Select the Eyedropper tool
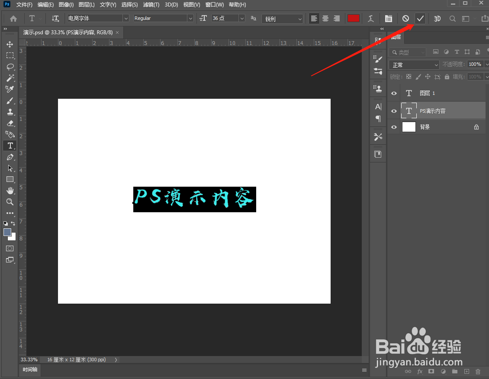 tap(10, 89)
